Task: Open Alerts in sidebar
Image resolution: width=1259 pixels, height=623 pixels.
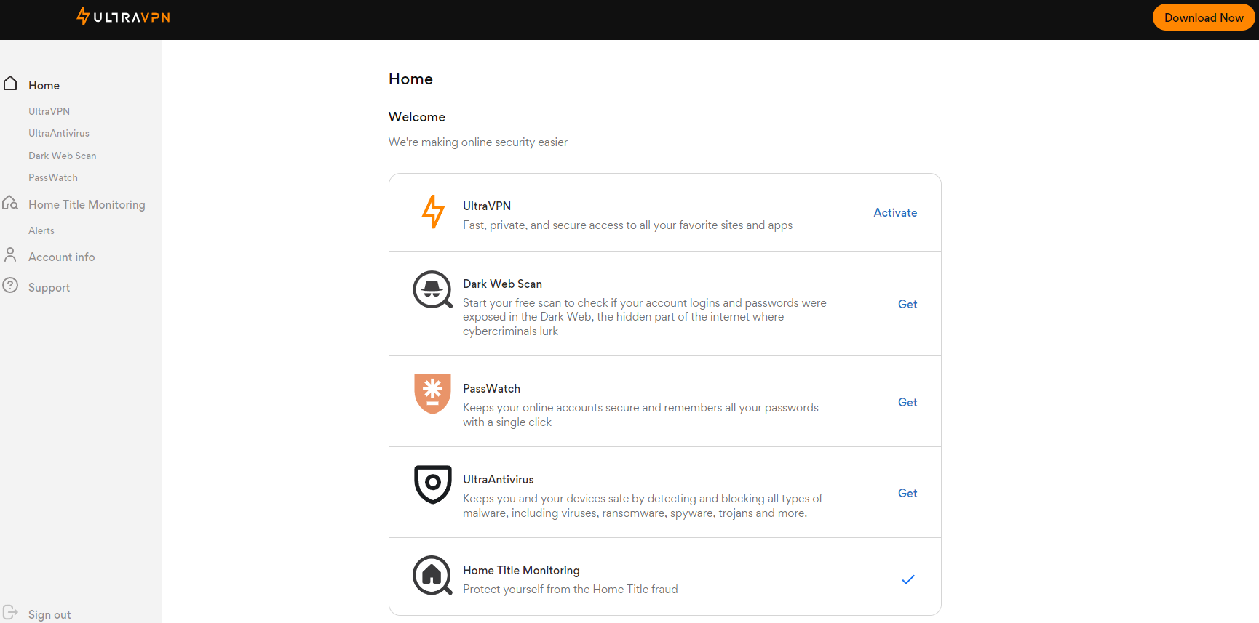Action: [41, 230]
